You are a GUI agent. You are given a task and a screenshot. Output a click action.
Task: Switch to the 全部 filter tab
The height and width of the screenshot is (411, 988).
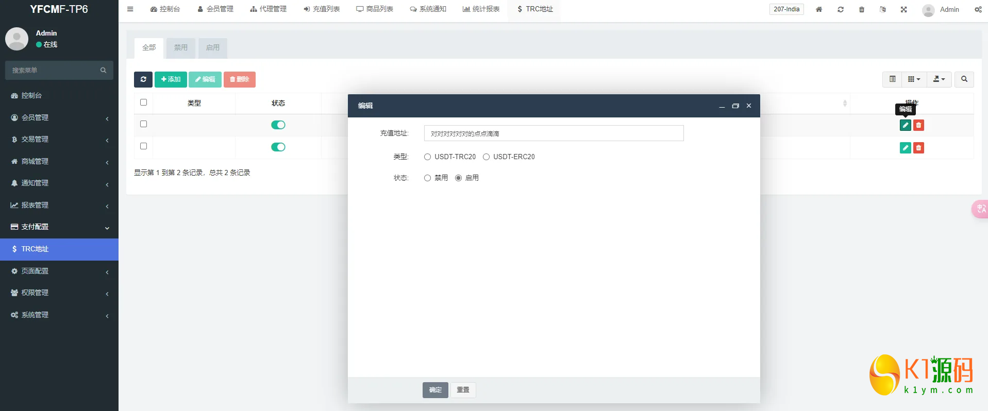(149, 48)
